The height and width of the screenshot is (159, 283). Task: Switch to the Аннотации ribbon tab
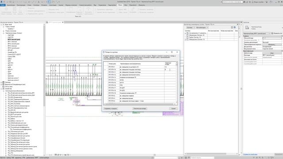53,5
